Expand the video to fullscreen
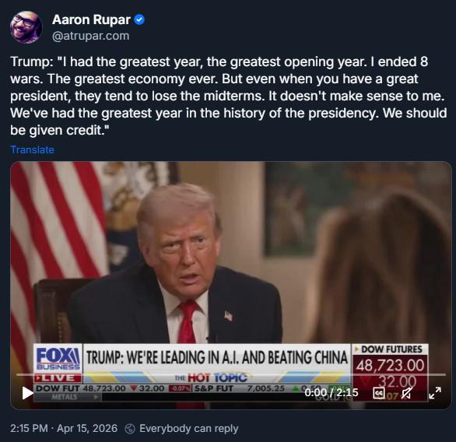This screenshot has height=442, width=456. (435, 393)
